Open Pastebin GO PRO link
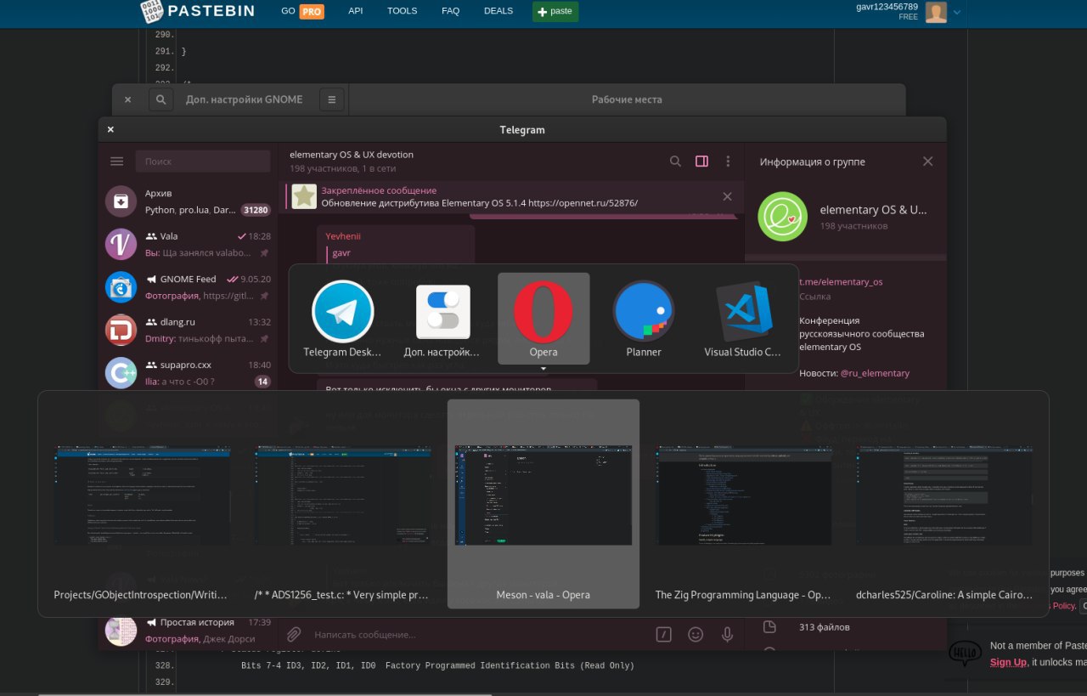1087x696 pixels. coord(302,11)
